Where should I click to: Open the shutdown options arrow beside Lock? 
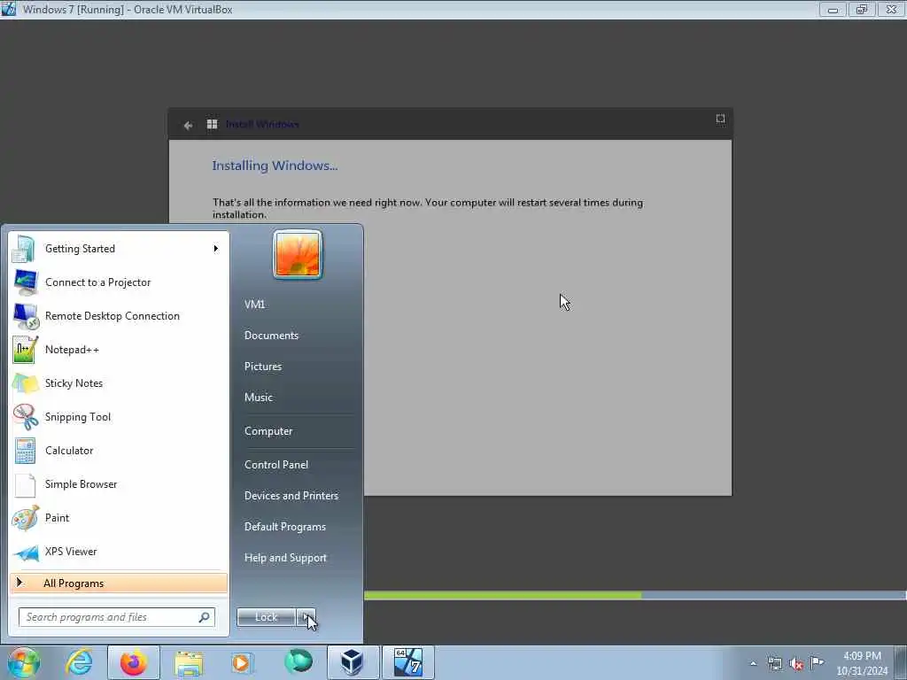306,617
